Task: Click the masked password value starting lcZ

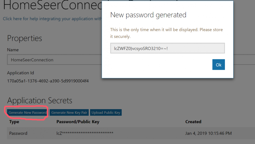Action: coord(85,133)
